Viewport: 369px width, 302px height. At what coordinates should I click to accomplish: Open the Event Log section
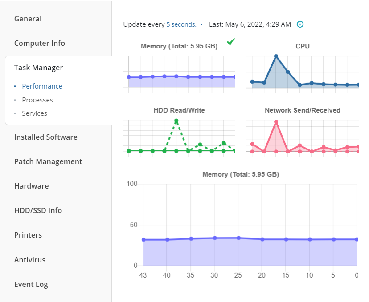pyautogui.click(x=31, y=284)
